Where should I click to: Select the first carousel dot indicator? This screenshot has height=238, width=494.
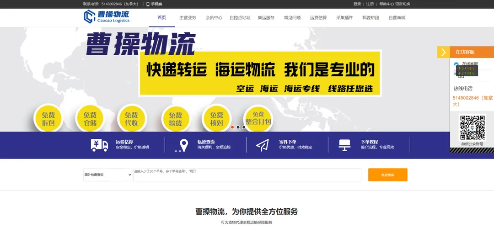pos(232,127)
